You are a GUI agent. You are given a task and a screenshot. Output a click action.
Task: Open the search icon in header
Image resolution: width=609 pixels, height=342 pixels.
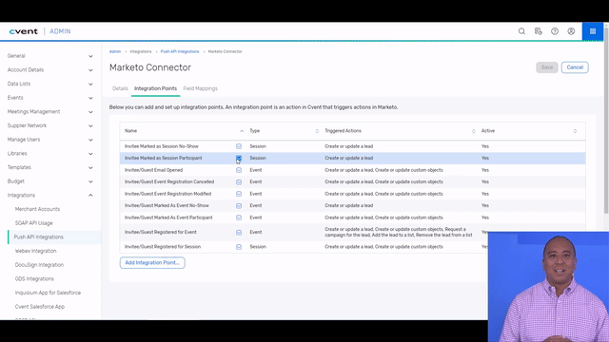521,31
